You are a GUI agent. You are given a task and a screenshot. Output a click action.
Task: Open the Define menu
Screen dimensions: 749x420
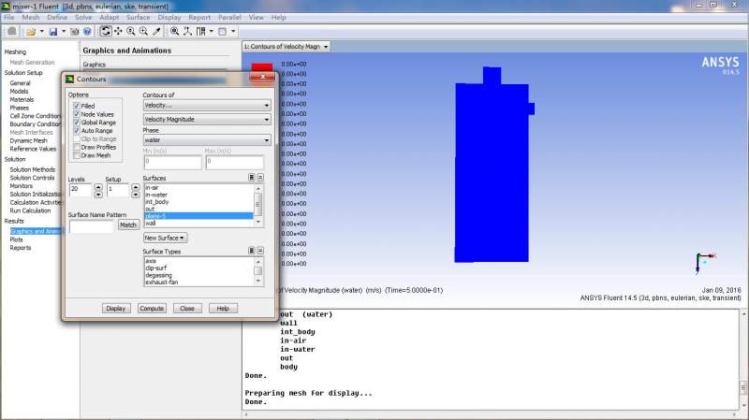point(57,17)
